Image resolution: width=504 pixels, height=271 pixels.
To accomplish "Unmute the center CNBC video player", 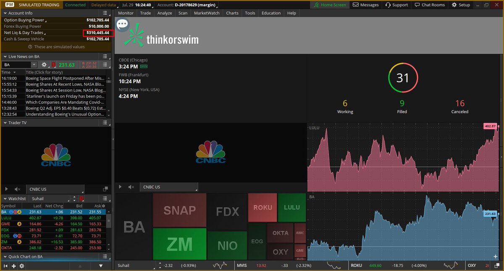I will 131,187.
